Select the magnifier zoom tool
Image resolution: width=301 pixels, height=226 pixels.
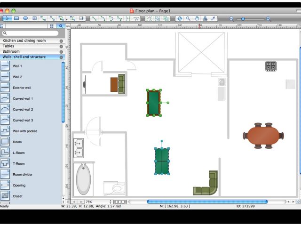(188, 18)
